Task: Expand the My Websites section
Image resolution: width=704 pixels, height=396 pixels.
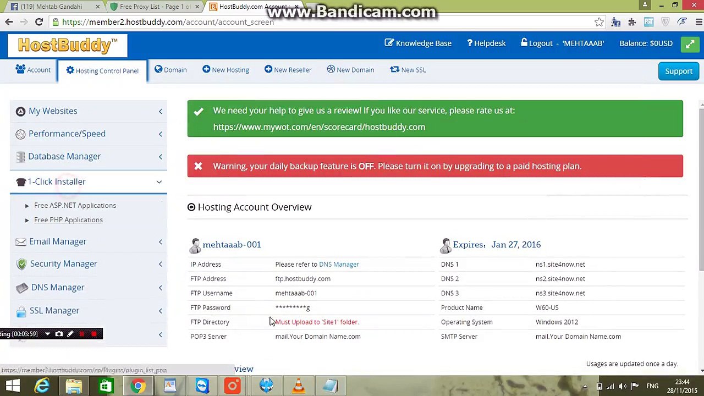Action: (89, 111)
